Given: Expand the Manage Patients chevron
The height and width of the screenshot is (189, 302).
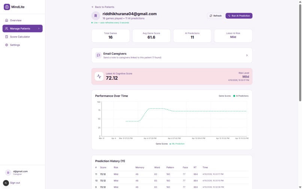Looking at the screenshot, I should (39, 28).
